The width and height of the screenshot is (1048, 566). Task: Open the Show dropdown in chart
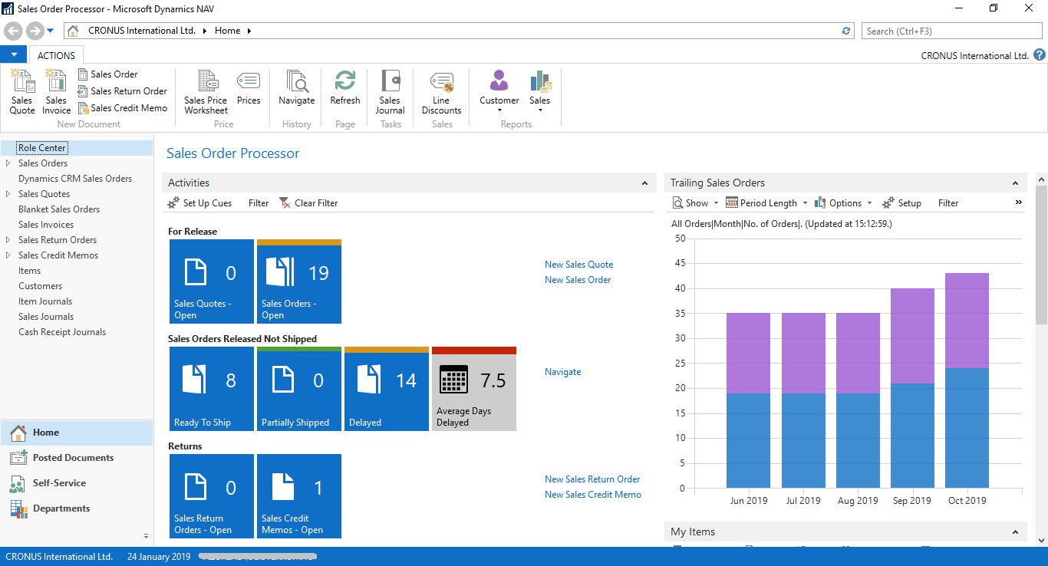pyautogui.click(x=695, y=203)
